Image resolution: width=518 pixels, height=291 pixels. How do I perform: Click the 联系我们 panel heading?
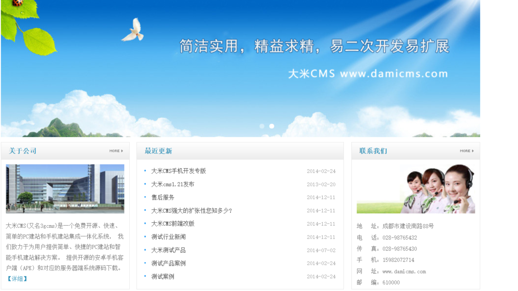point(373,151)
